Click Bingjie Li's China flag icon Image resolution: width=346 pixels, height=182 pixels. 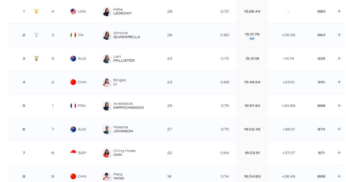click(73, 82)
